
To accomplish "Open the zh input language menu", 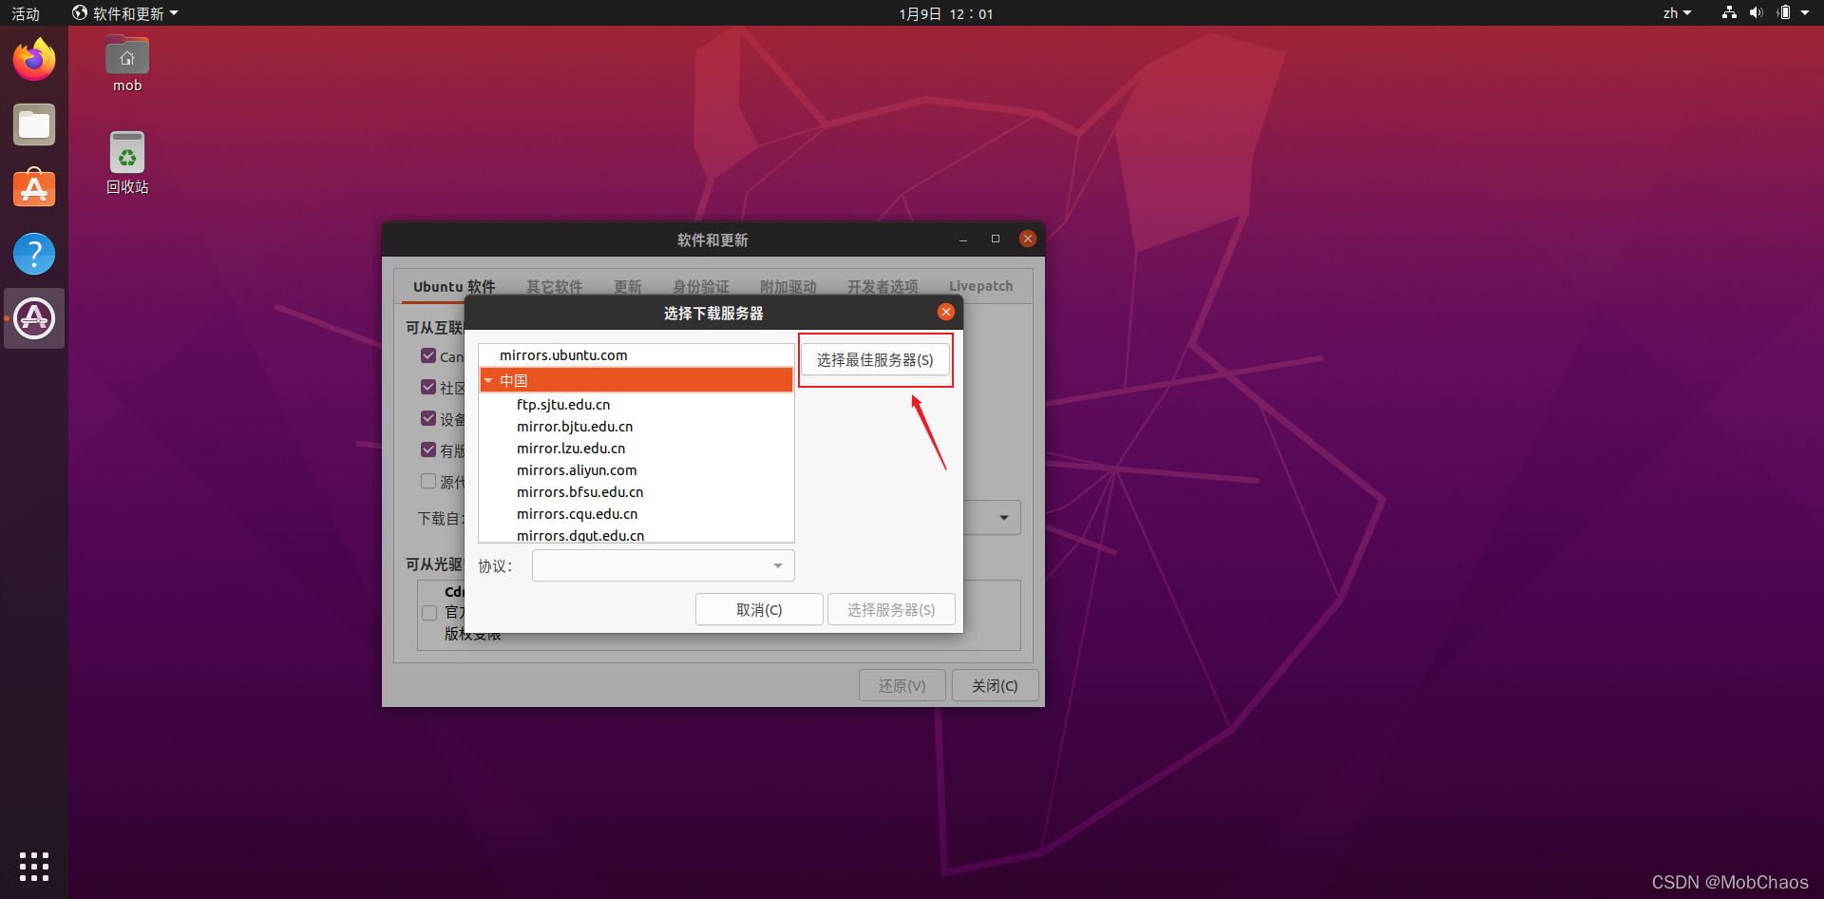I will coord(1677,13).
